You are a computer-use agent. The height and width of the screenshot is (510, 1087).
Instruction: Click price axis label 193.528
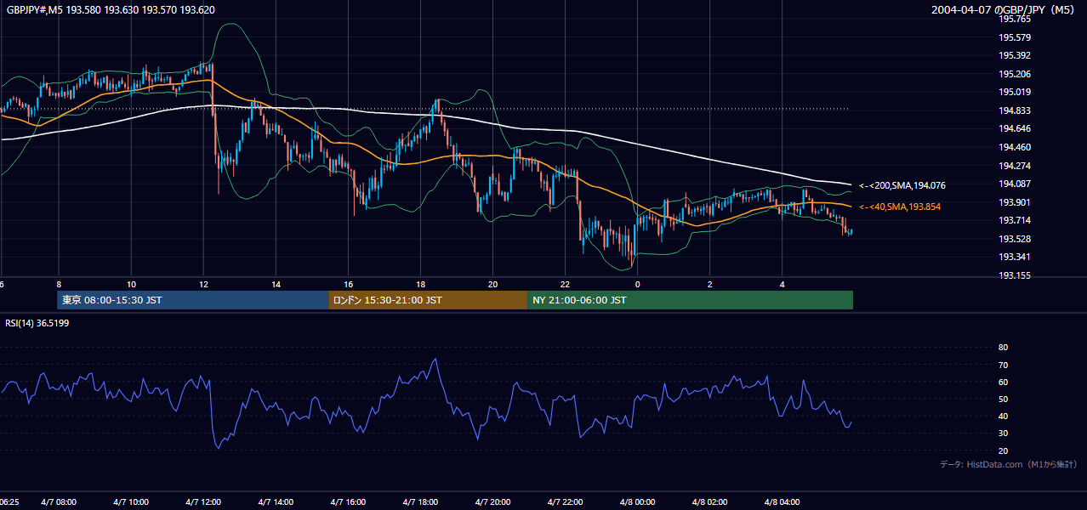pyautogui.click(x=1014, y=239)
